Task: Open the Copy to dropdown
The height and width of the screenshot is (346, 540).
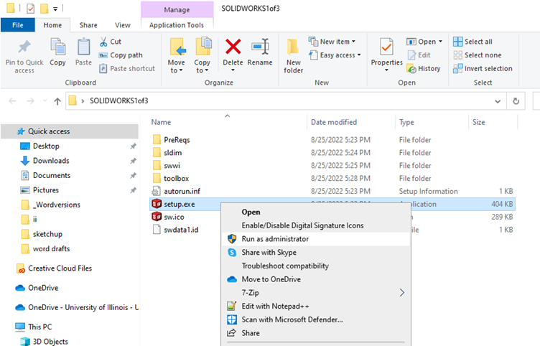Action: tap(202, 56)
